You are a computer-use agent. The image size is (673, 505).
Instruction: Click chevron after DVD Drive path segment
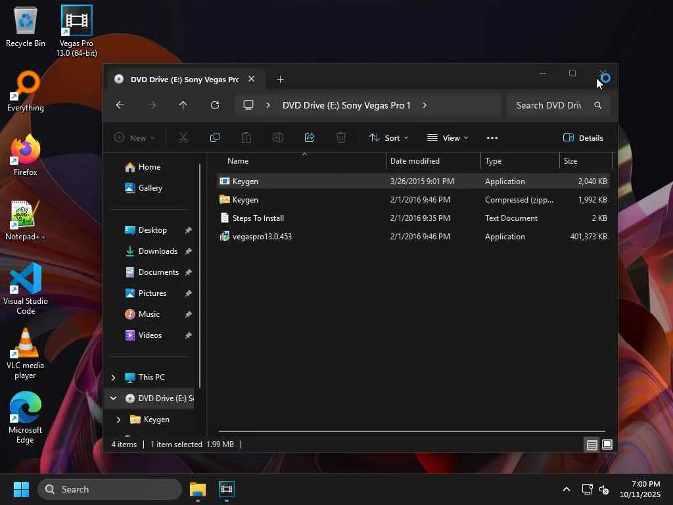pyautogui.click(x=425, y=105)
